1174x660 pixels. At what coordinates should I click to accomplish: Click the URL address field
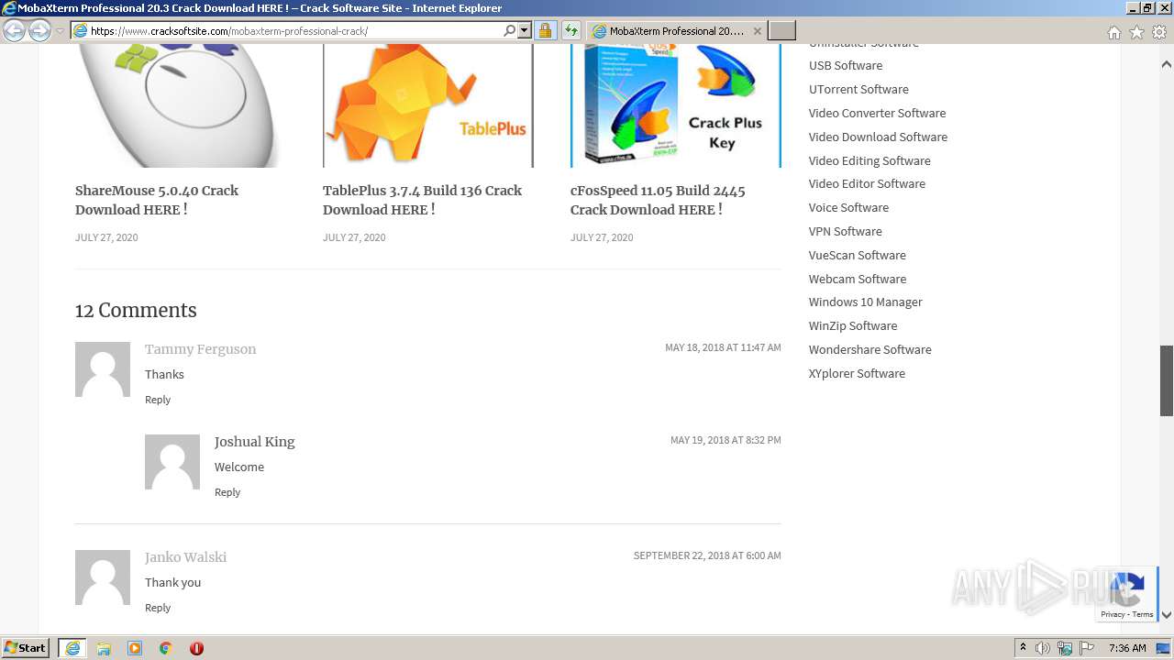293,30
